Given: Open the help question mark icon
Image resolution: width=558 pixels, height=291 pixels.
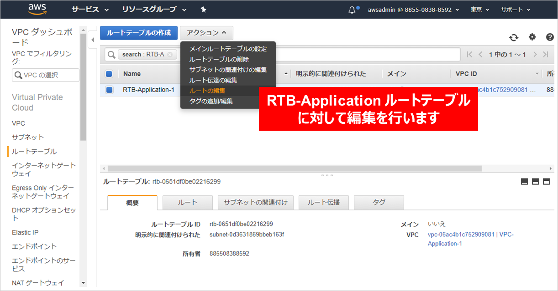Looking at the screenshot, I should point(550,37).
